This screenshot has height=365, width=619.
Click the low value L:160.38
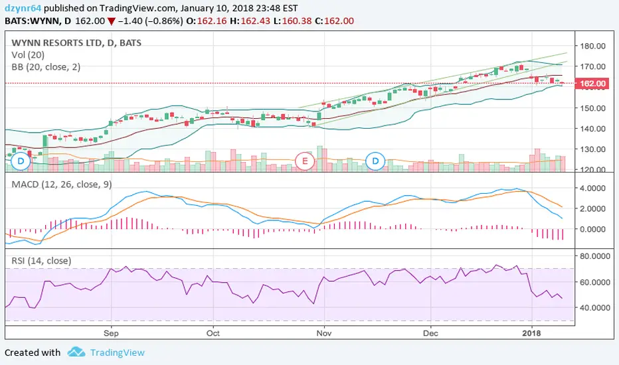coord(292,21)
